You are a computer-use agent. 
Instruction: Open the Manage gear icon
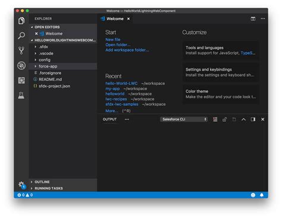tap(22, 185)
